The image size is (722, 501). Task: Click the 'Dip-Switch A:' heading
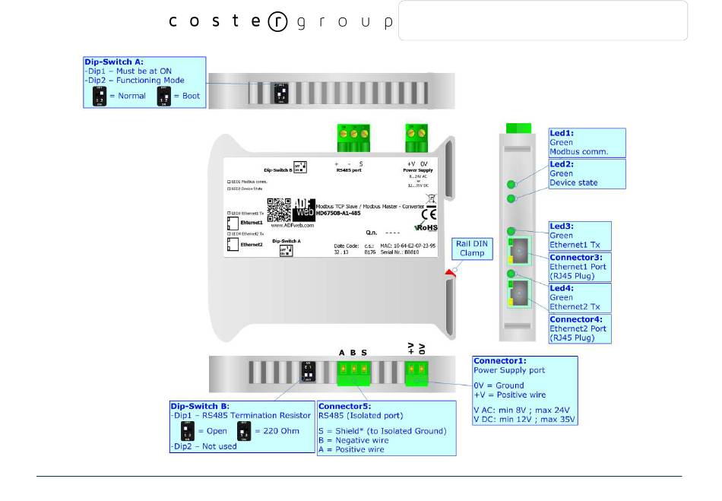[114, 62]
